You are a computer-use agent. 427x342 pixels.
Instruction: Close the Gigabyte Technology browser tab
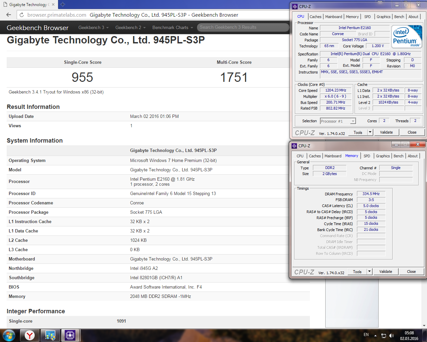(53, 5)
